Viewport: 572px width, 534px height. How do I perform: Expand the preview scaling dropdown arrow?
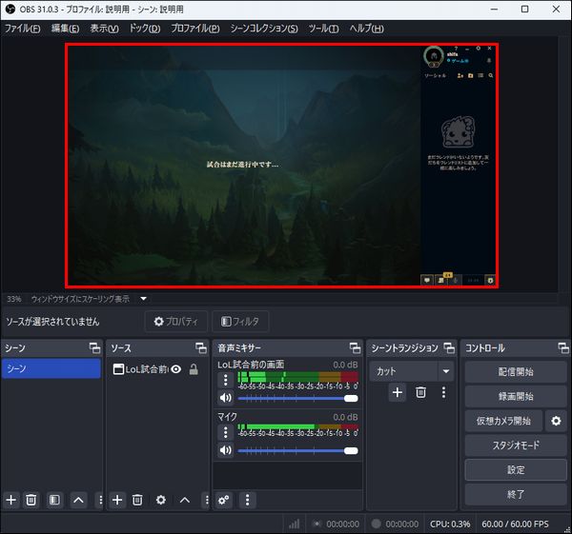pyautogui.click(x=144, y=299)
